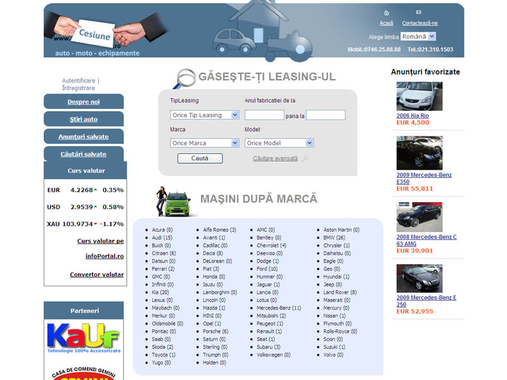
Task: Click the home icon above Acasă
Action: click(387, 13)
